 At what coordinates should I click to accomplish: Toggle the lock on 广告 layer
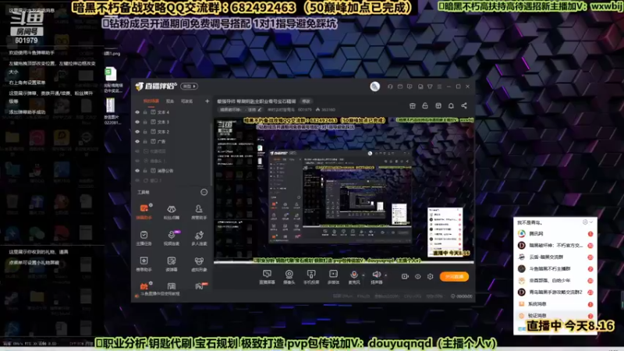[x=145, y=141]
